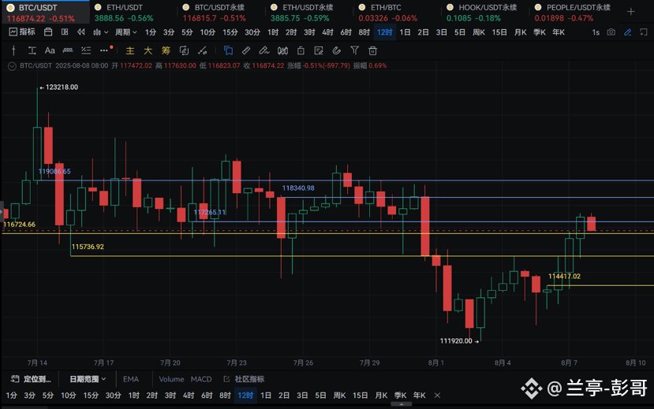Viewport: 654px width, 409px height.
Task: Switch to PEOPLE/USDT永续 tab
Action: point(572,13)
